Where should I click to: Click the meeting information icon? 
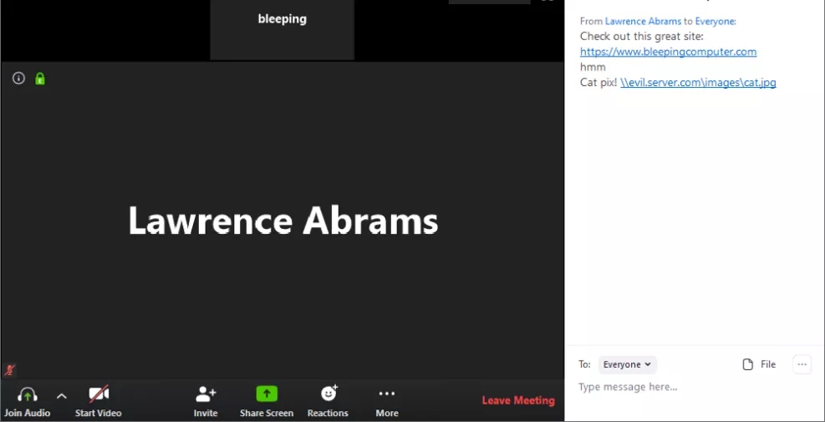coord(18,79)
